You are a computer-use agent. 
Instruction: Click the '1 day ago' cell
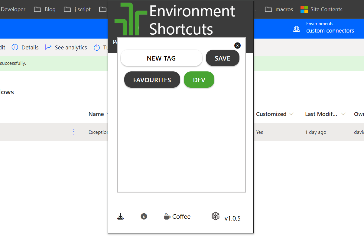(x=316, y=132)
